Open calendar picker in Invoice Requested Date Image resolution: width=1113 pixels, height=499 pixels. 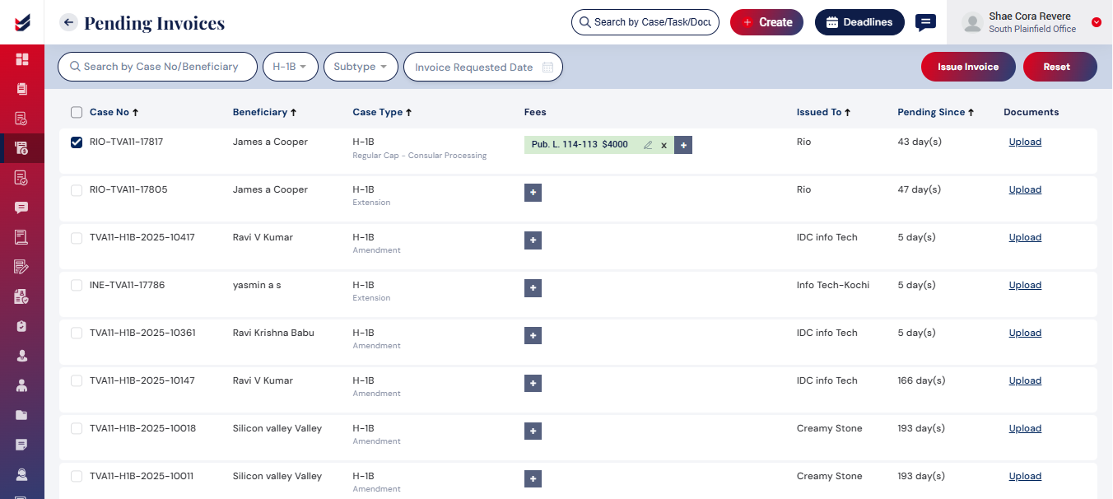click(x=548, y=68)
